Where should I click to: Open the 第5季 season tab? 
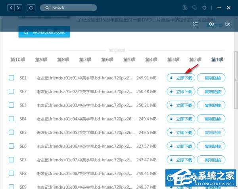pos(129,60)
